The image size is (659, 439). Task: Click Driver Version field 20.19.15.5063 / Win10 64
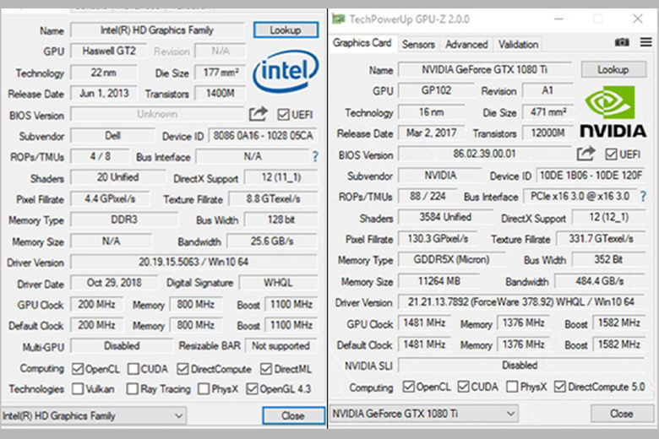pos(193,262)
